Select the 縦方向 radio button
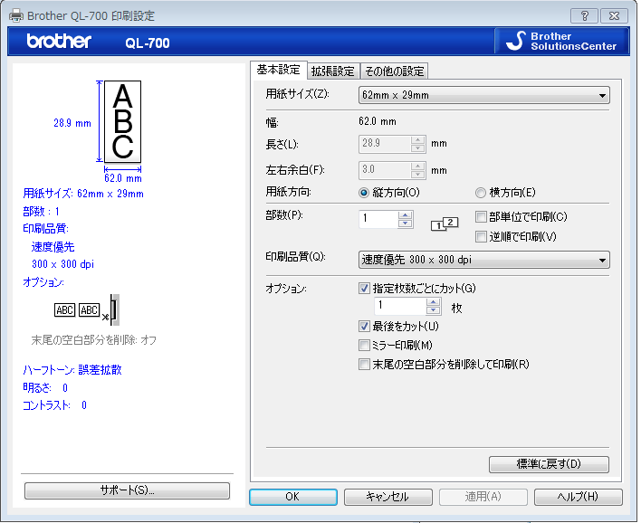The width and height of the screenshot is (641, 523). (363, 193)
